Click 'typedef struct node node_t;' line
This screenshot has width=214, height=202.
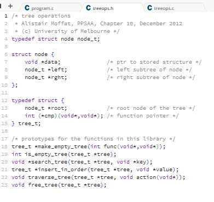56,39
